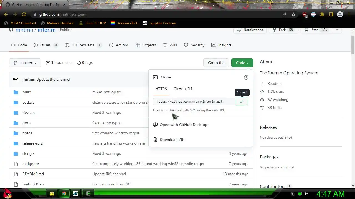Click the help icon in Clone panel

point(246,77)
